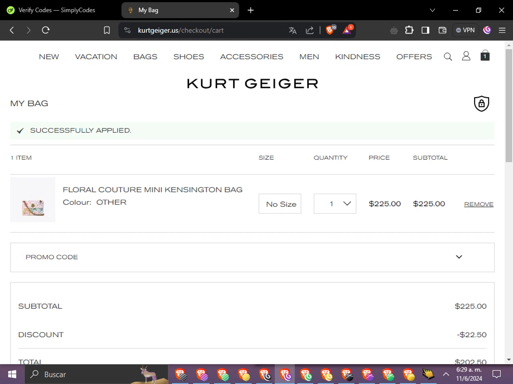Screen dimensions: 513x384
Task: Open the Leo AI assistant toolbar icon
Action: [394, 30]
